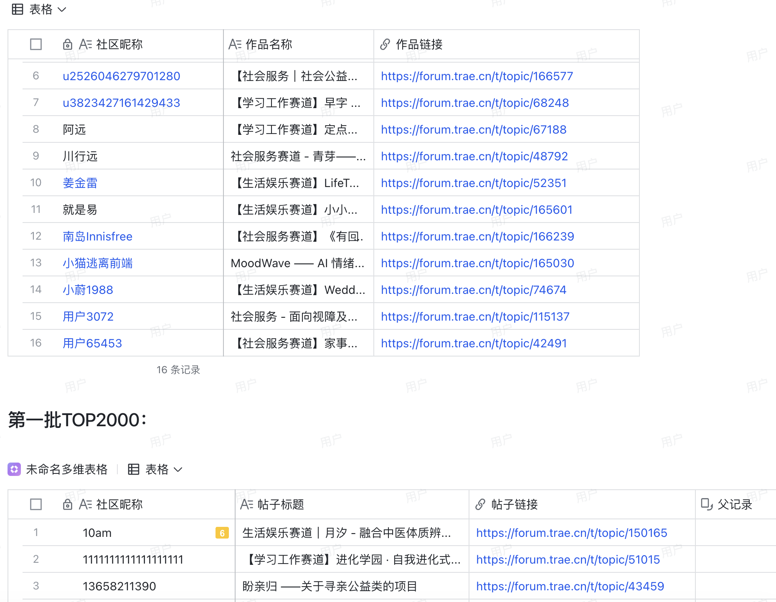Open forum topic 165030 link
The width and height of the screenshot is (776, 602).
[477, 263]
